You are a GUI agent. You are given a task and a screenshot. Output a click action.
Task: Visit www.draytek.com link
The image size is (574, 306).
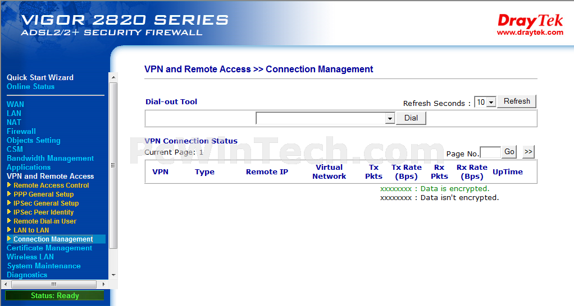[530, 33]
